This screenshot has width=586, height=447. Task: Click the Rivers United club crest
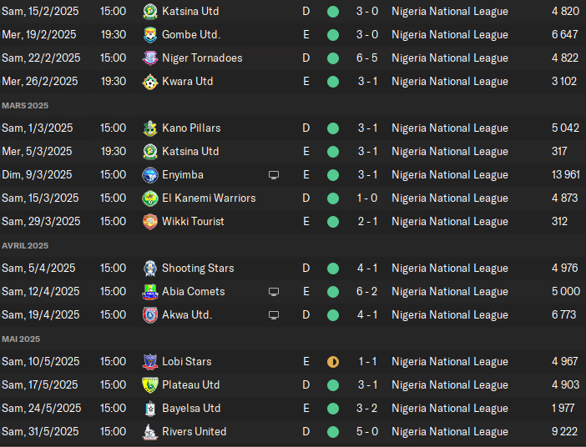150,432
